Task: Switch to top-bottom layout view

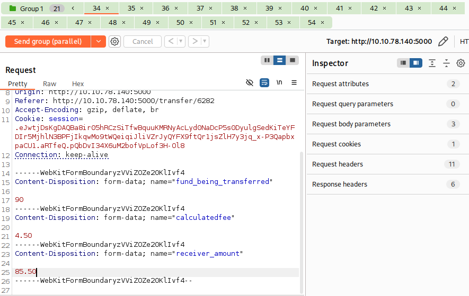Action: (280, 60)
